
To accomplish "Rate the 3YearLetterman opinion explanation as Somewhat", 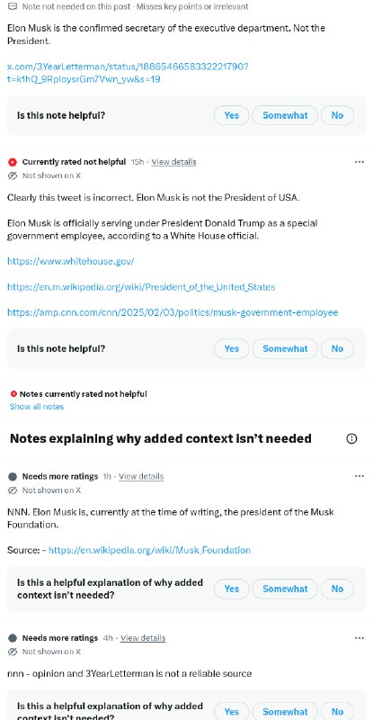I will coord(285,712).
